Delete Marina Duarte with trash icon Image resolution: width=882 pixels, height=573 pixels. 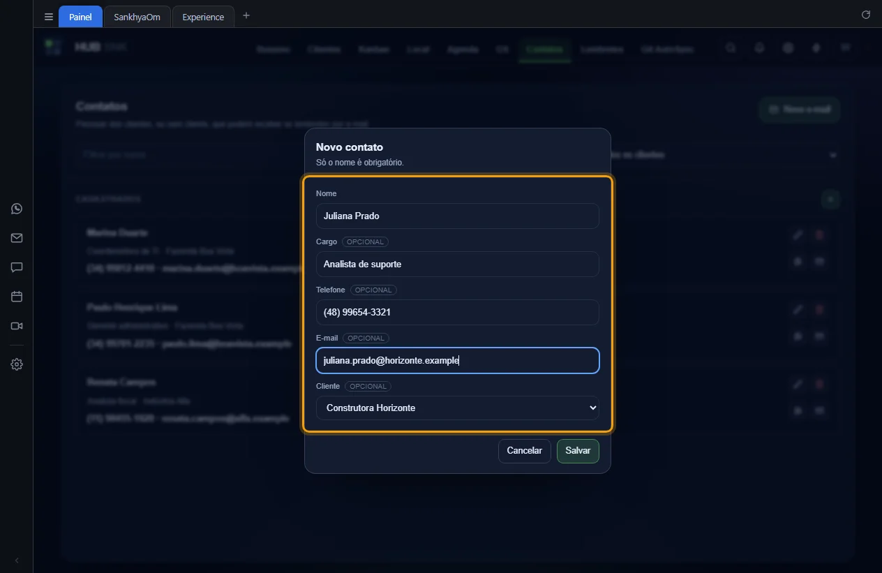[x=820, y=235]
